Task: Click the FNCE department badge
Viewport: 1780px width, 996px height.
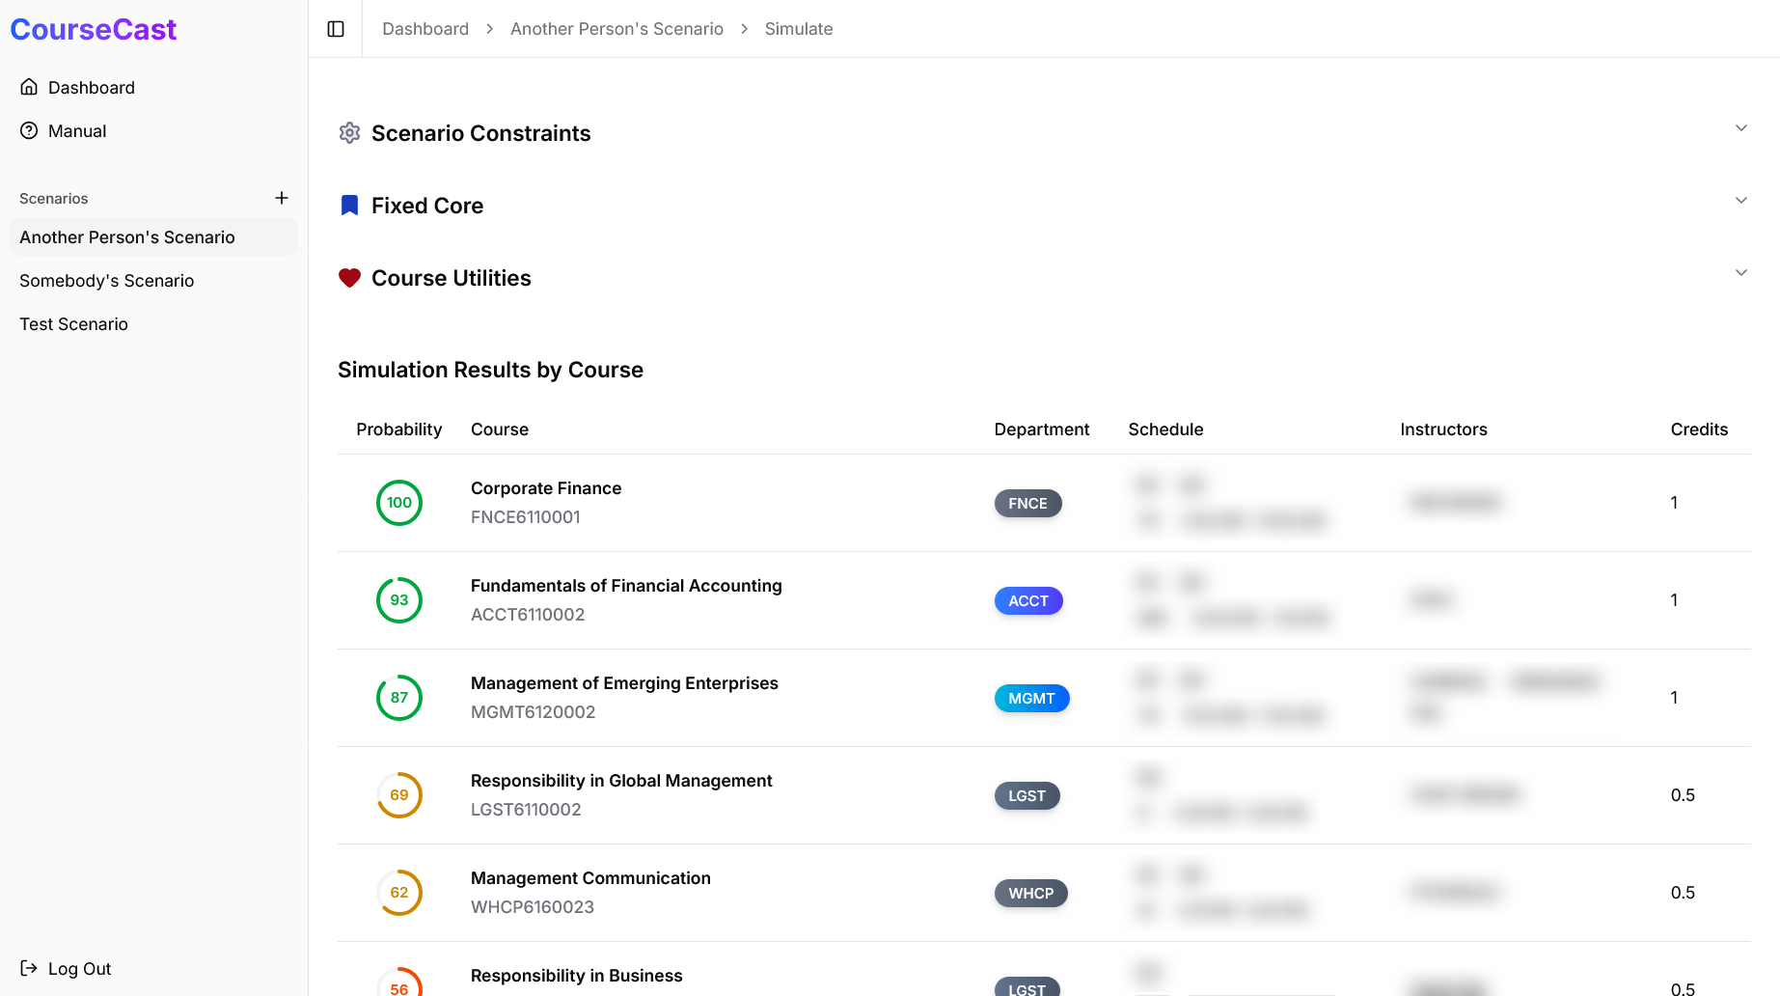Action: 1027,503
